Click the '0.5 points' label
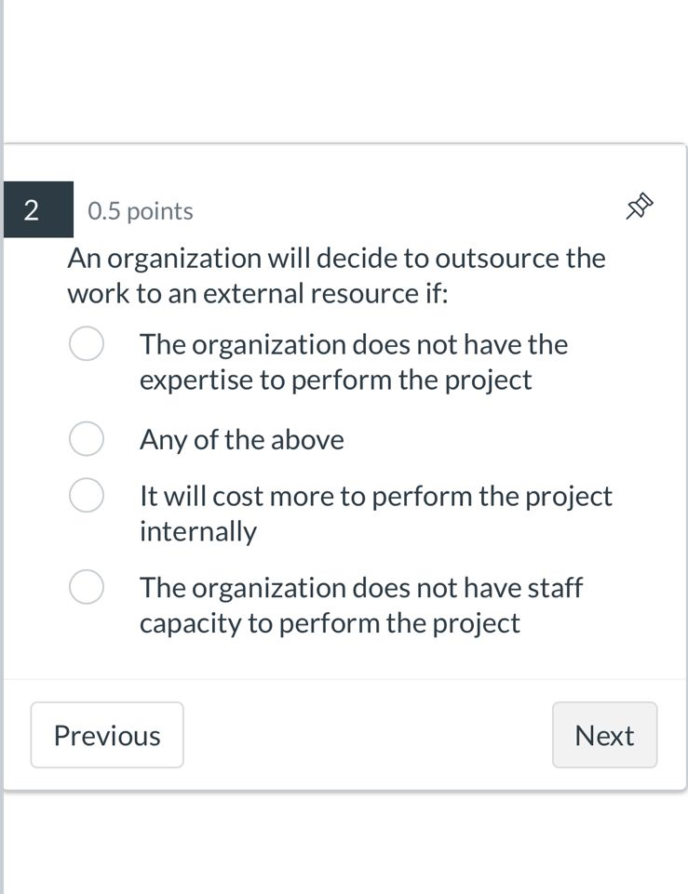This screenshot has width=688, height=894. (141, 210)
